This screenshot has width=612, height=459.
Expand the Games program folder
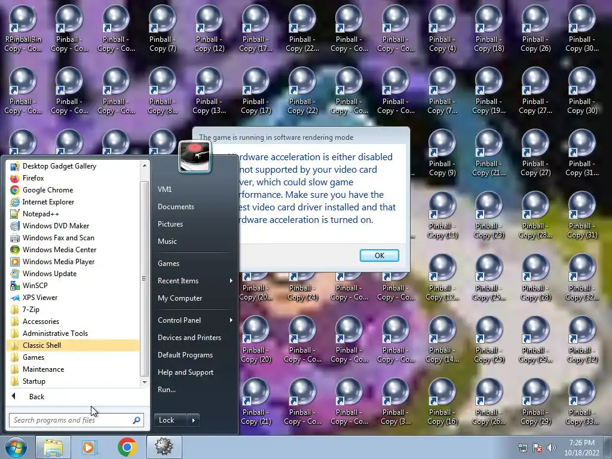point(73,357)
